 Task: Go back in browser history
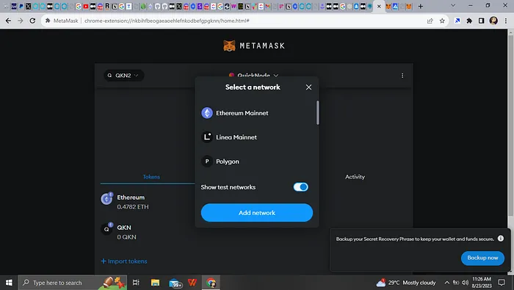tap(8, 21)
